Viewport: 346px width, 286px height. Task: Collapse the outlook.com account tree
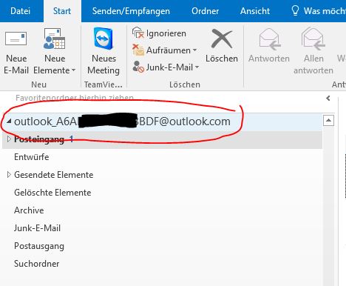pyautogui.click(x=9, y=122)
